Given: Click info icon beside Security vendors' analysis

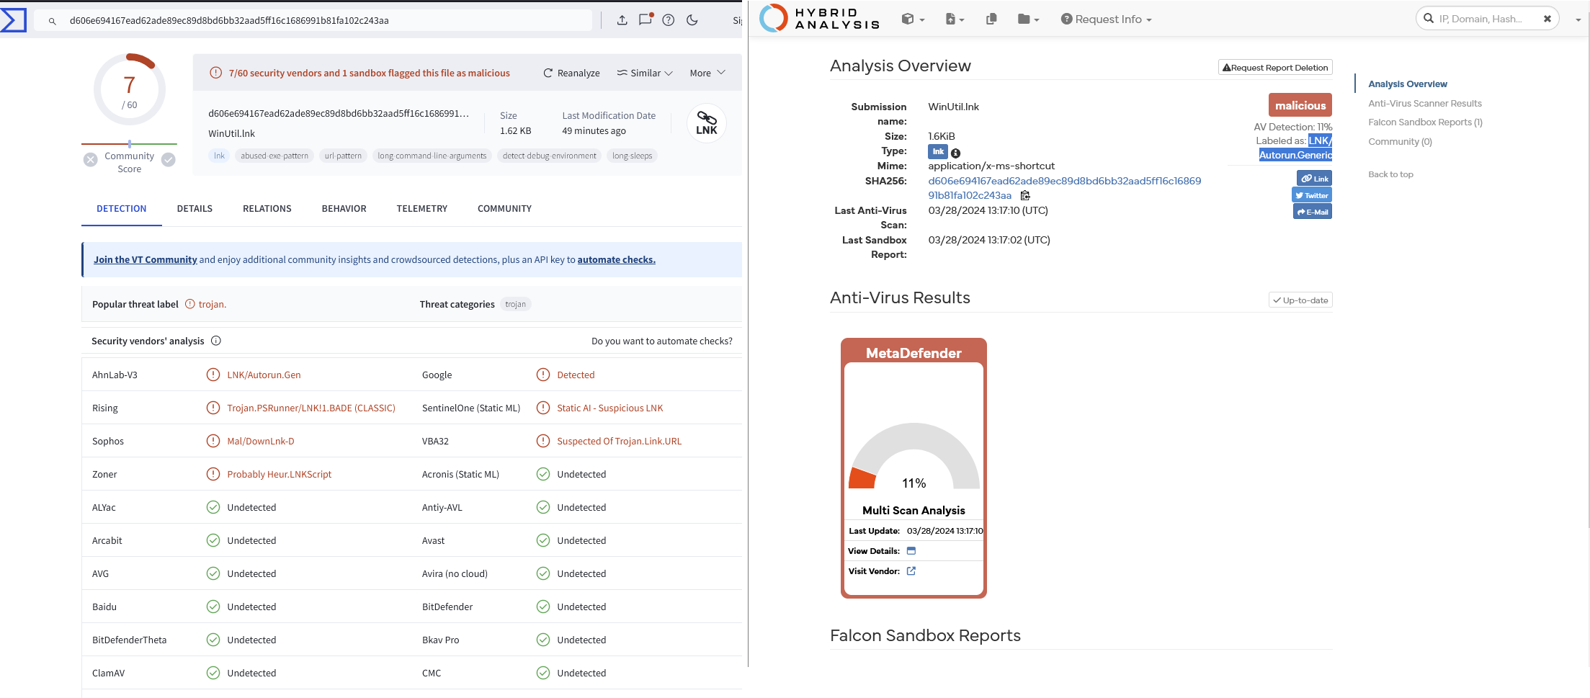Looking at the screenshot, I should [x=216, y=341].
